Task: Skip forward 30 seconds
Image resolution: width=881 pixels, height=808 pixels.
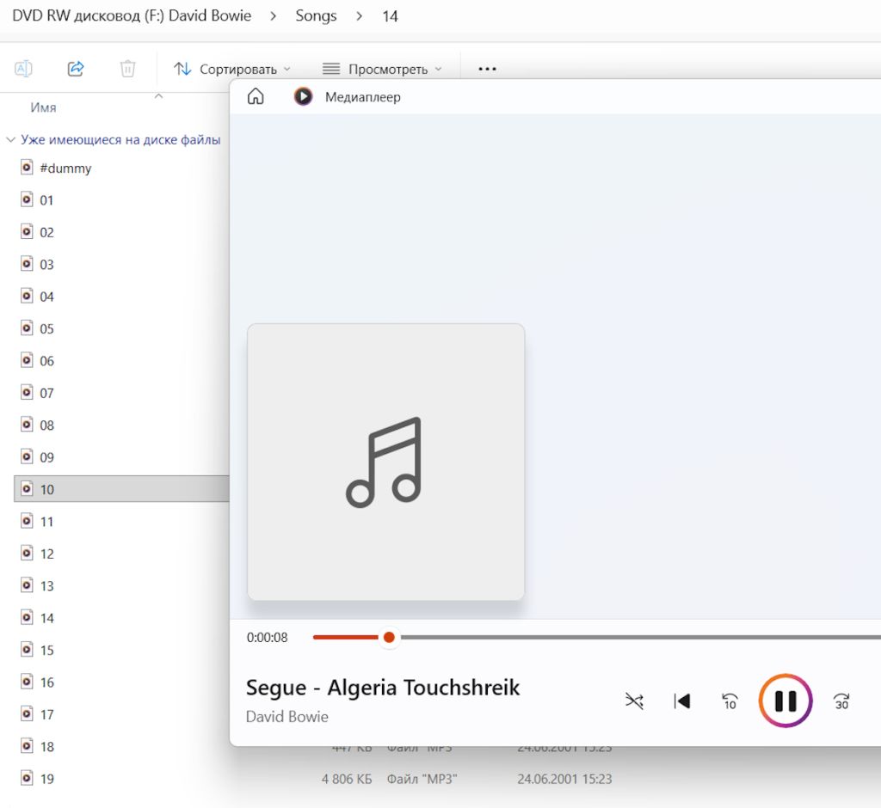Action: pyautogui.click(x=841, y=701)
